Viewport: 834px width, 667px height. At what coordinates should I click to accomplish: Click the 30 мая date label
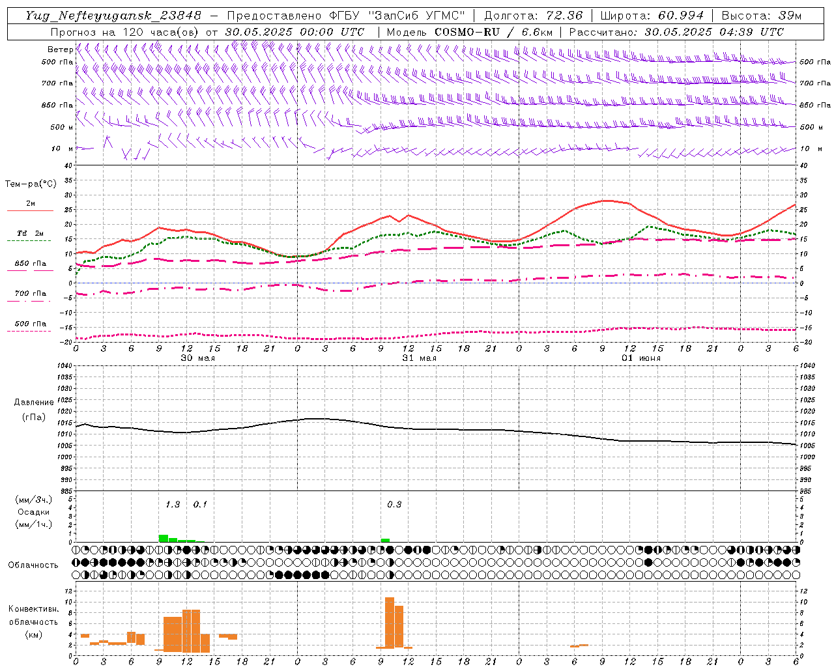click(198, 358)
